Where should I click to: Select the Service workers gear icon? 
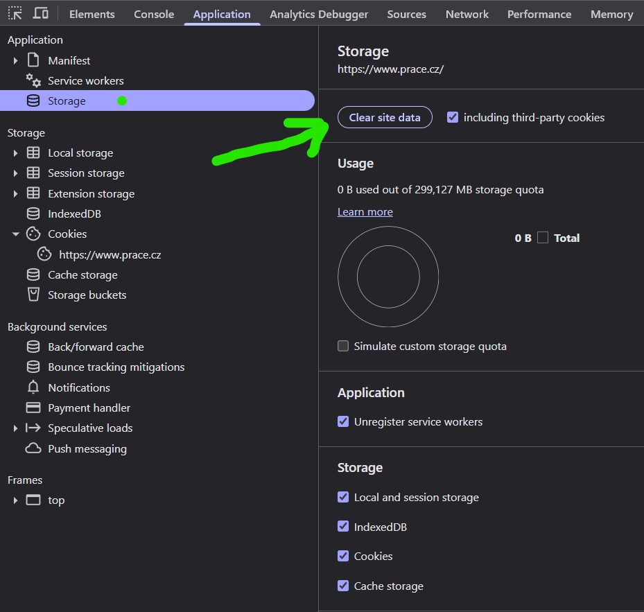[33, 80]
